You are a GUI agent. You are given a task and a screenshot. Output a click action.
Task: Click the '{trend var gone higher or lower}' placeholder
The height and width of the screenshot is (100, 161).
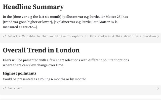click(x=28, y=22)
